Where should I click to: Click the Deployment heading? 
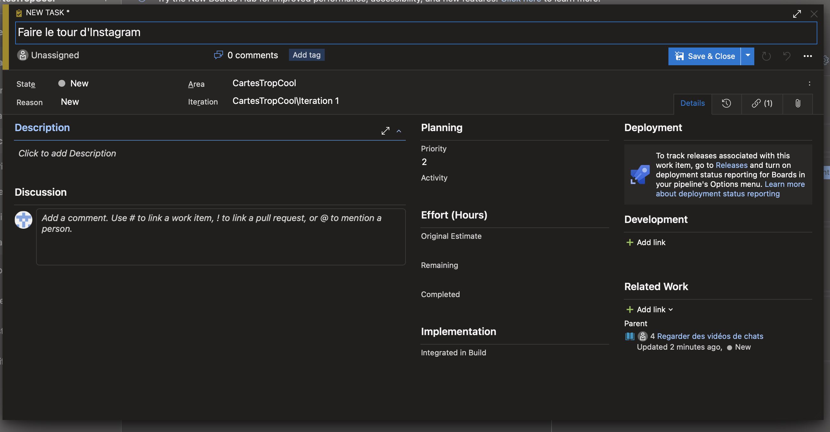point(653,128)
